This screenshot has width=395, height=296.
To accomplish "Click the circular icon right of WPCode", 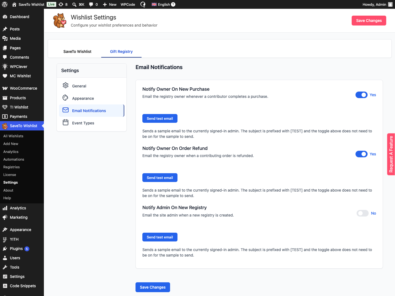I will pyautogui.click(x=143, y=4).
